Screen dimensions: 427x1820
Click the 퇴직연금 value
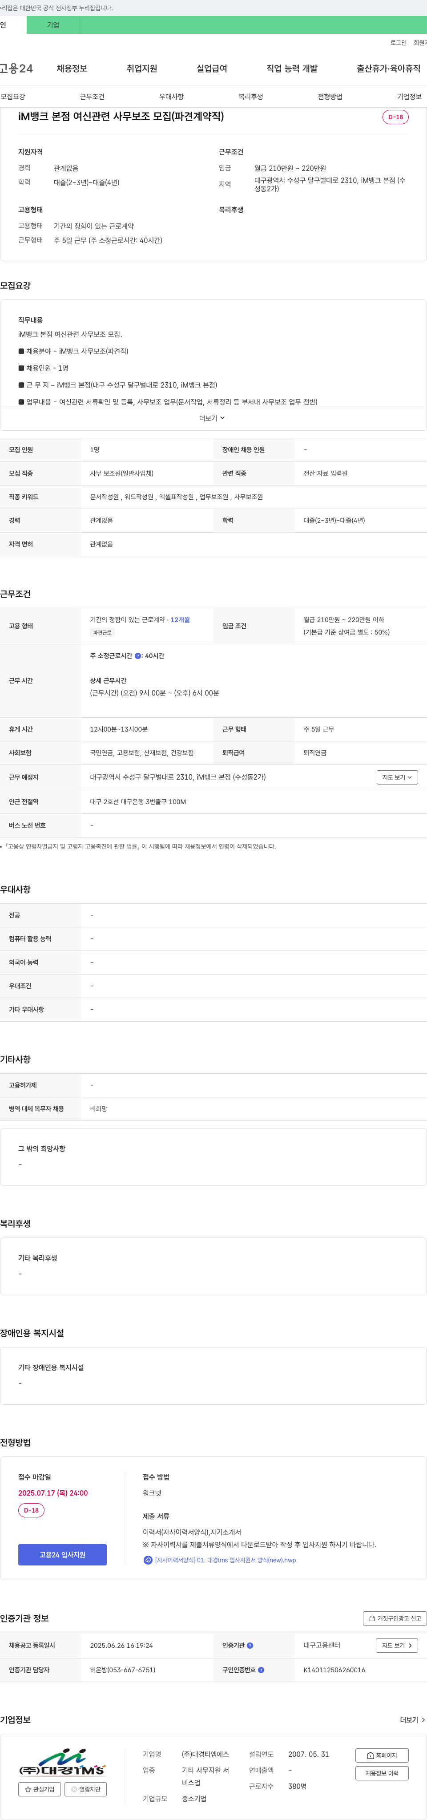pos(315,753)
